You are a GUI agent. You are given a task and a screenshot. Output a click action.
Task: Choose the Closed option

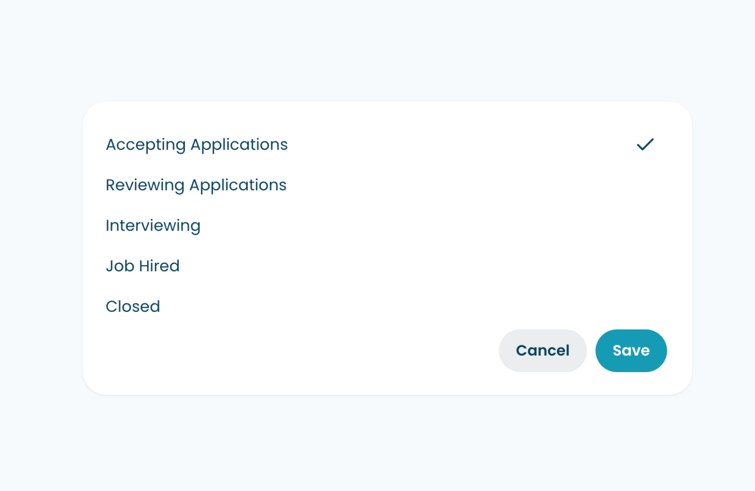[x=387, y=306]
